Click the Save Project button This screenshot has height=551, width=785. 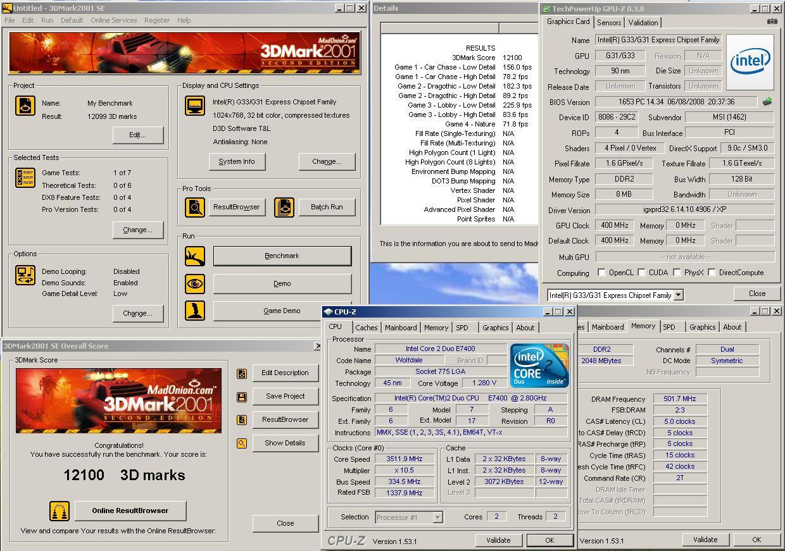[x=285, y=397]
